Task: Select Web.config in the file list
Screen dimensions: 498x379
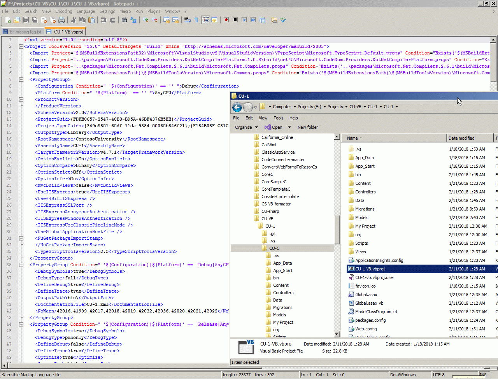Action: coord(366,329)
